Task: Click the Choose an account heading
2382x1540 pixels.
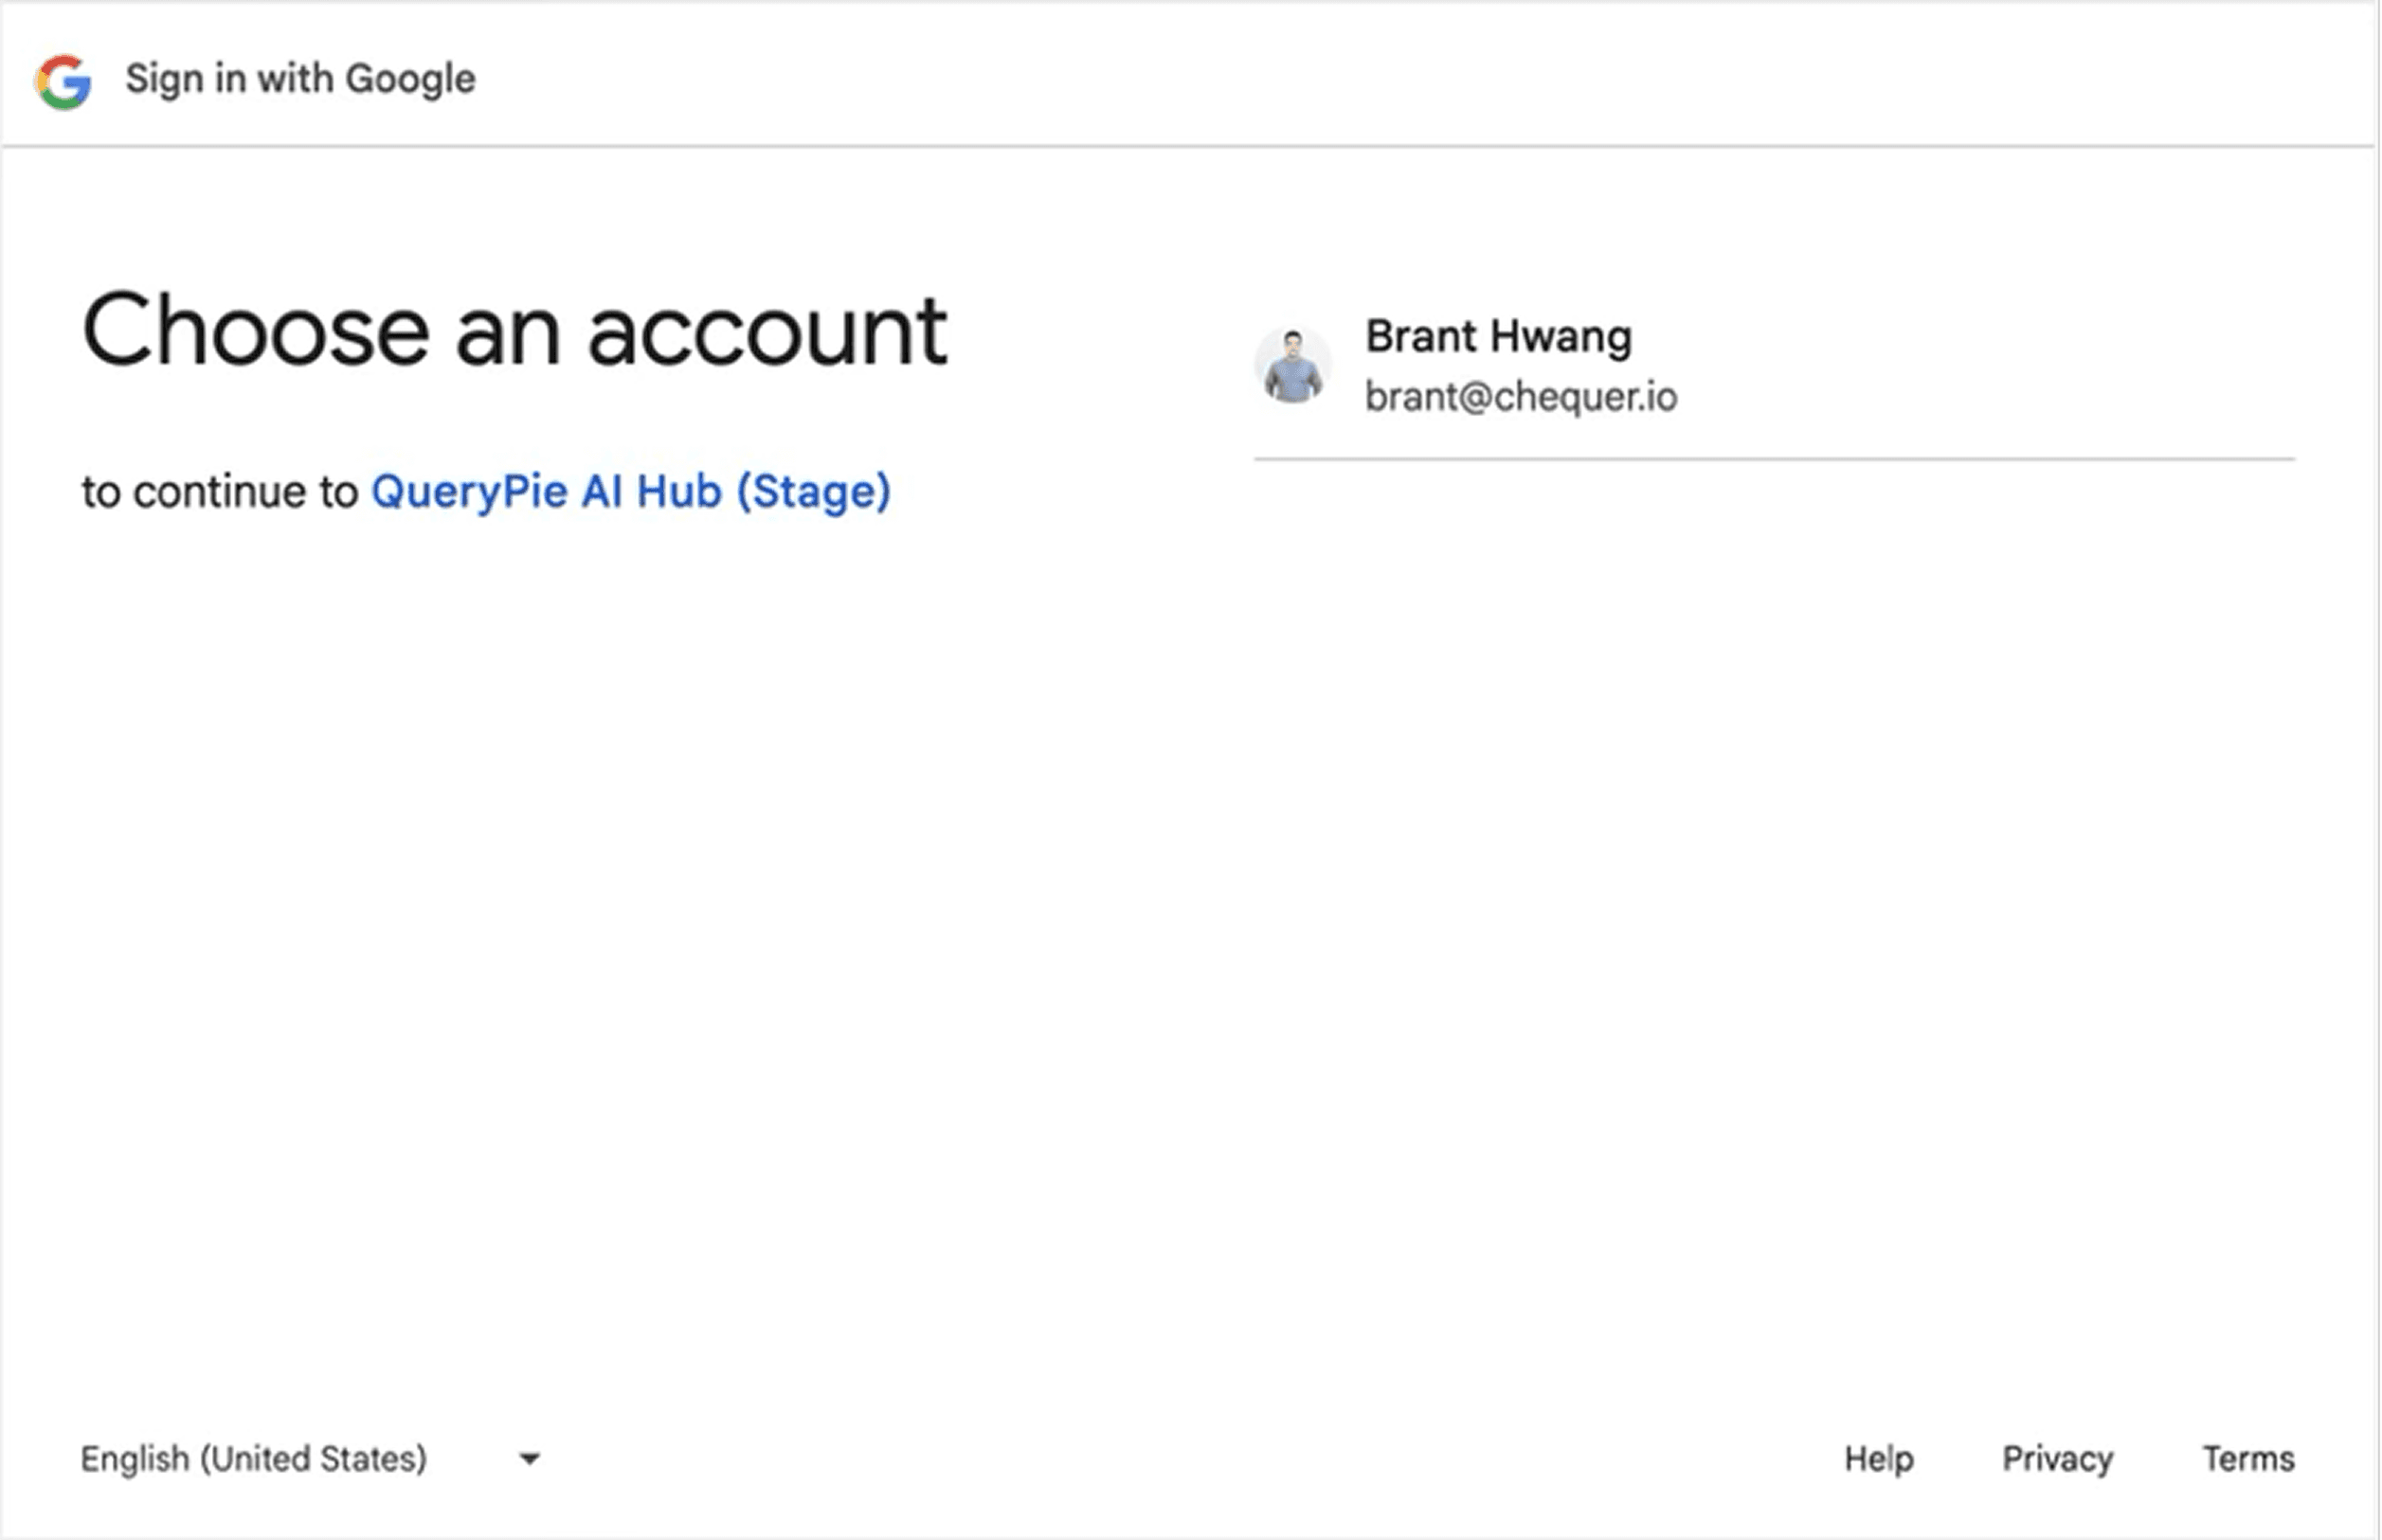Action: (x=514, y=328)
